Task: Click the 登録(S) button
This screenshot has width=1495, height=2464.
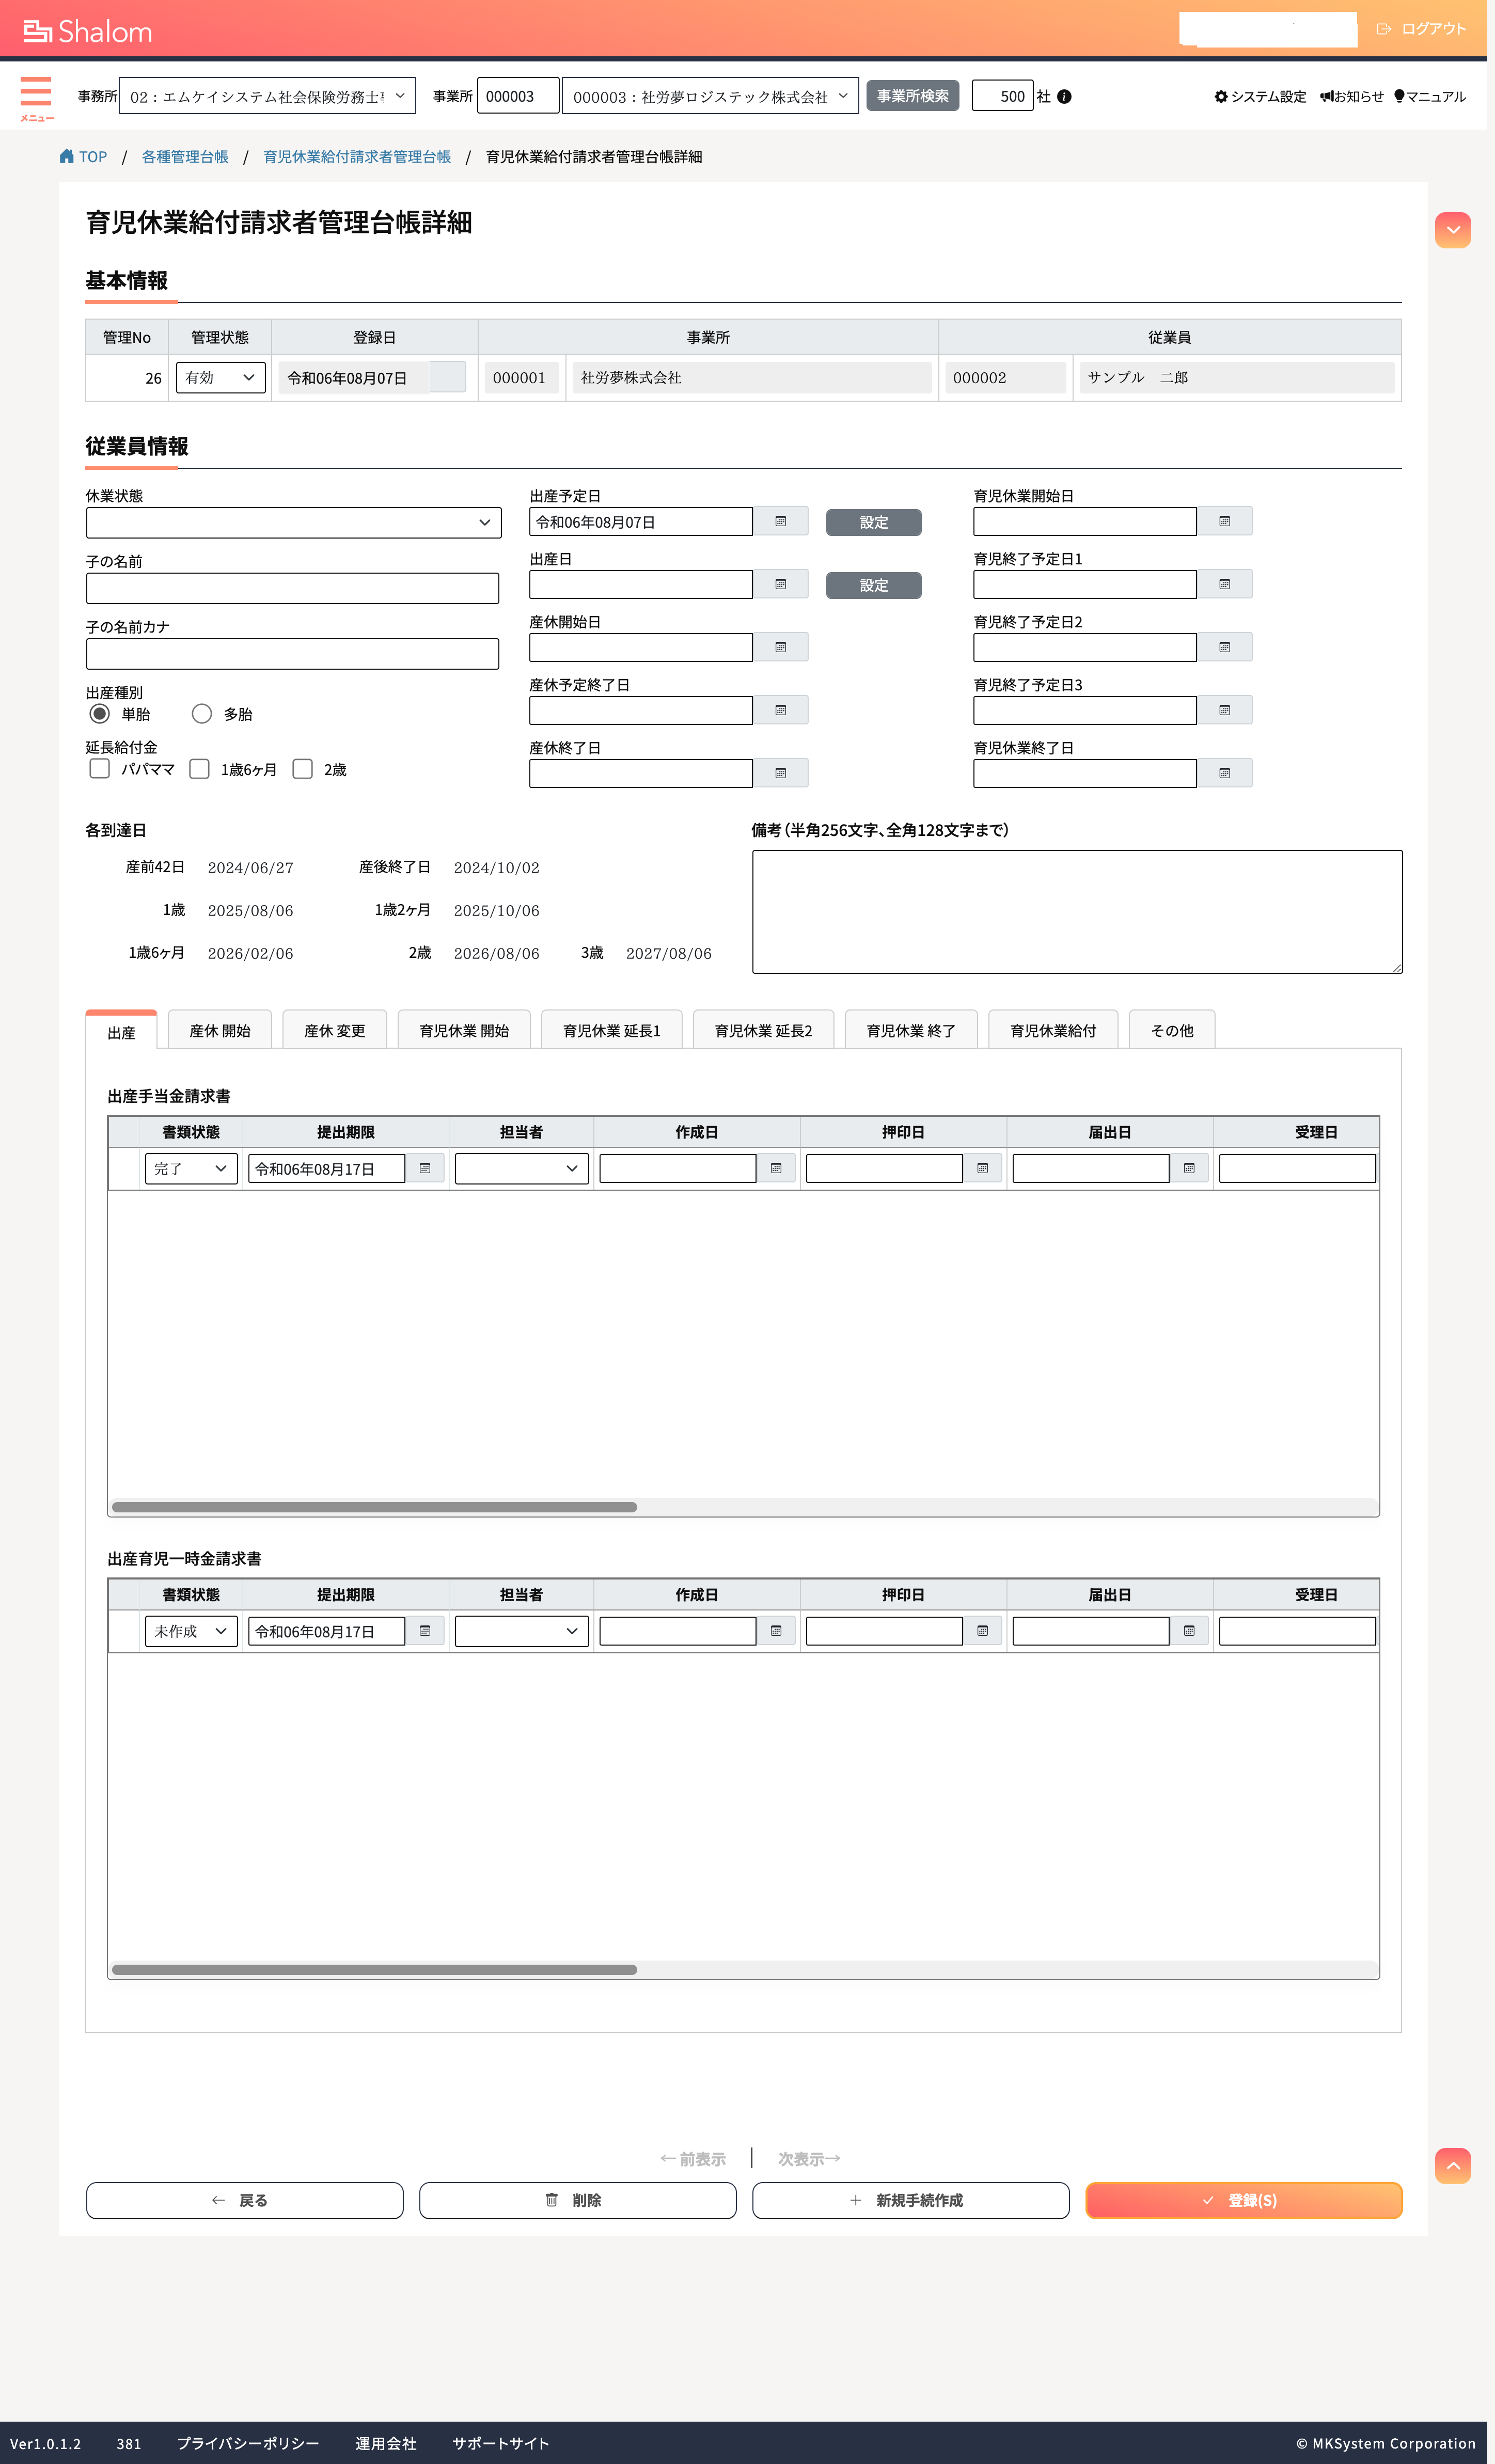Action: pos(1244,2201)
